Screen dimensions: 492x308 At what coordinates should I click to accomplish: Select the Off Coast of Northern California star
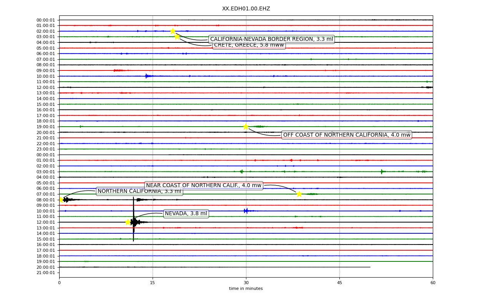coord(246,127)
